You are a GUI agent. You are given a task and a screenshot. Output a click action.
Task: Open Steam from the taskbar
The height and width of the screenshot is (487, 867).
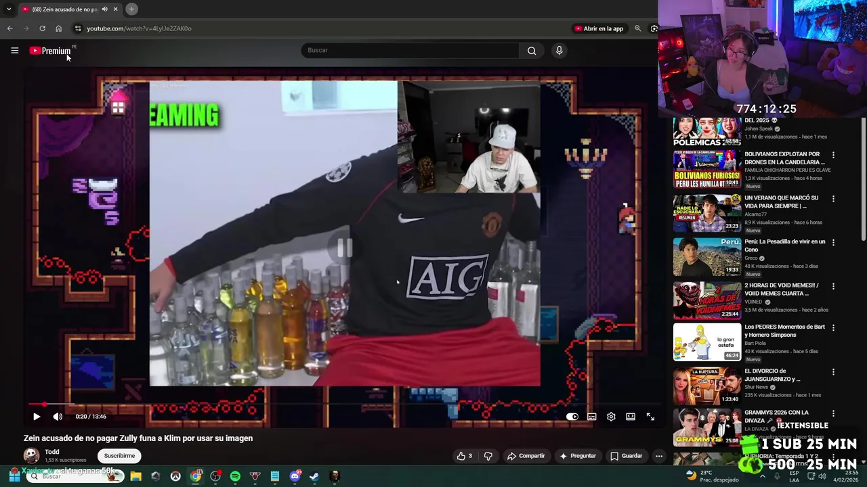pos(314,477)
